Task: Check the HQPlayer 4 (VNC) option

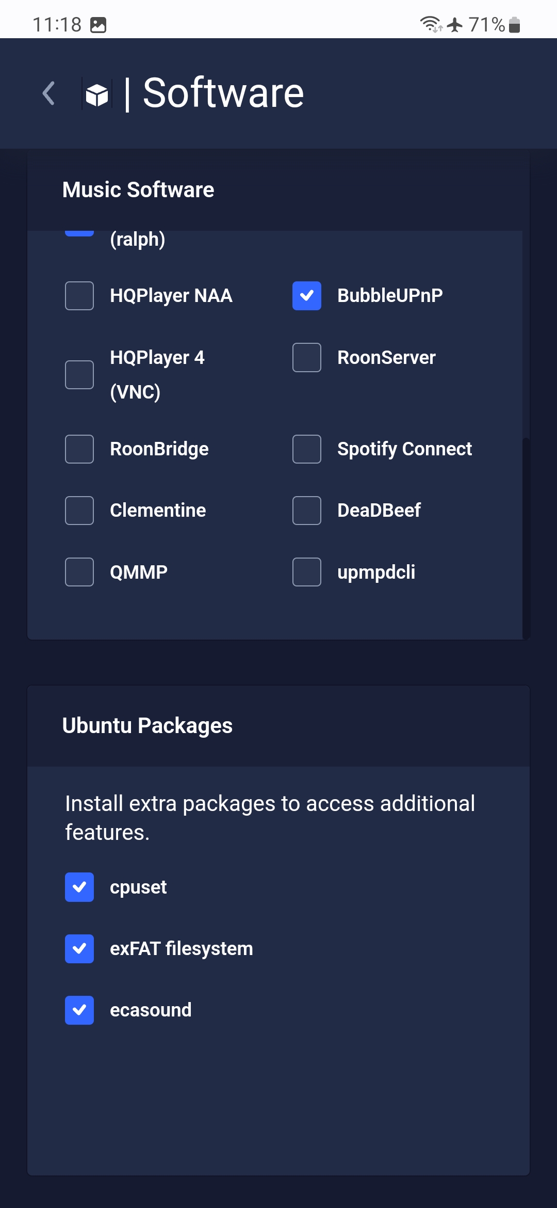Action: [x=79, y=375]
